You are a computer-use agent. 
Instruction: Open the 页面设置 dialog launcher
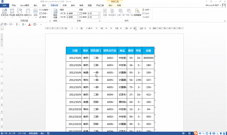(50, 20)
